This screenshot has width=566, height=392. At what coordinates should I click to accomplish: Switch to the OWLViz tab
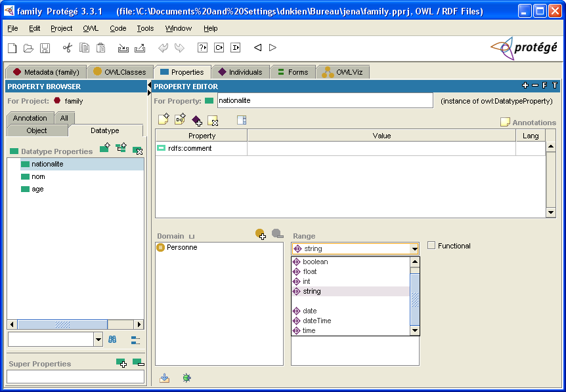343,72
